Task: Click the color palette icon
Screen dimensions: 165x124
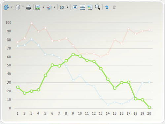Action: pos(49,7)
